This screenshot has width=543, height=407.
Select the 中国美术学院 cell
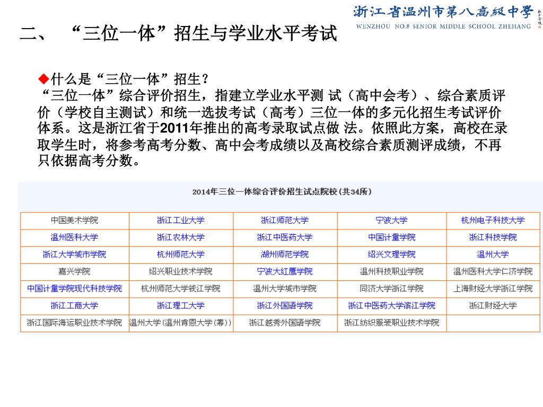tap(75, 220)
